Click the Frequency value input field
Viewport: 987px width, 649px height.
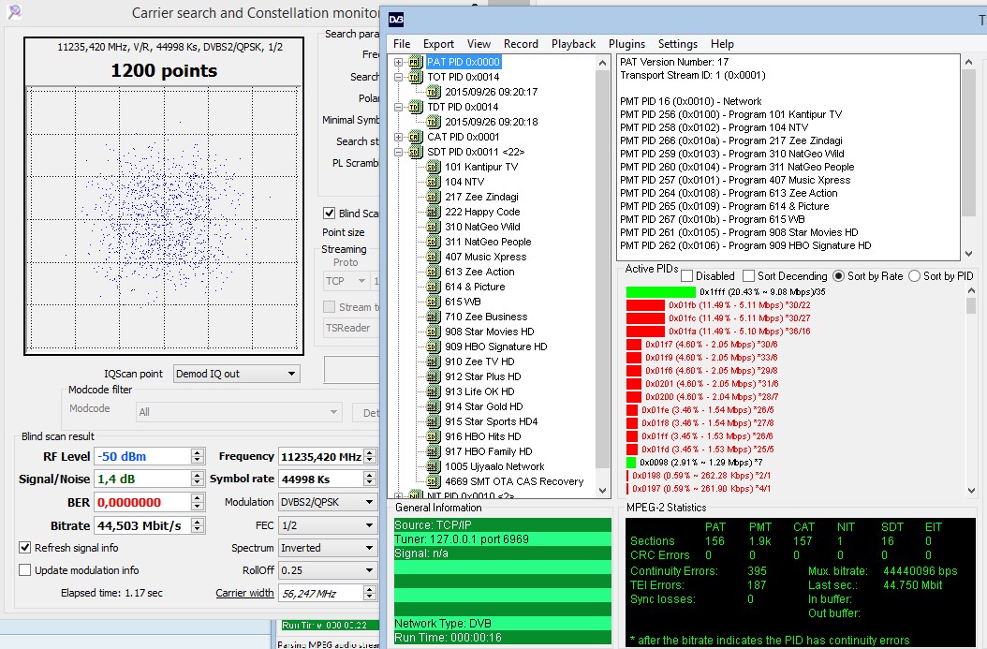pos(319,457)
